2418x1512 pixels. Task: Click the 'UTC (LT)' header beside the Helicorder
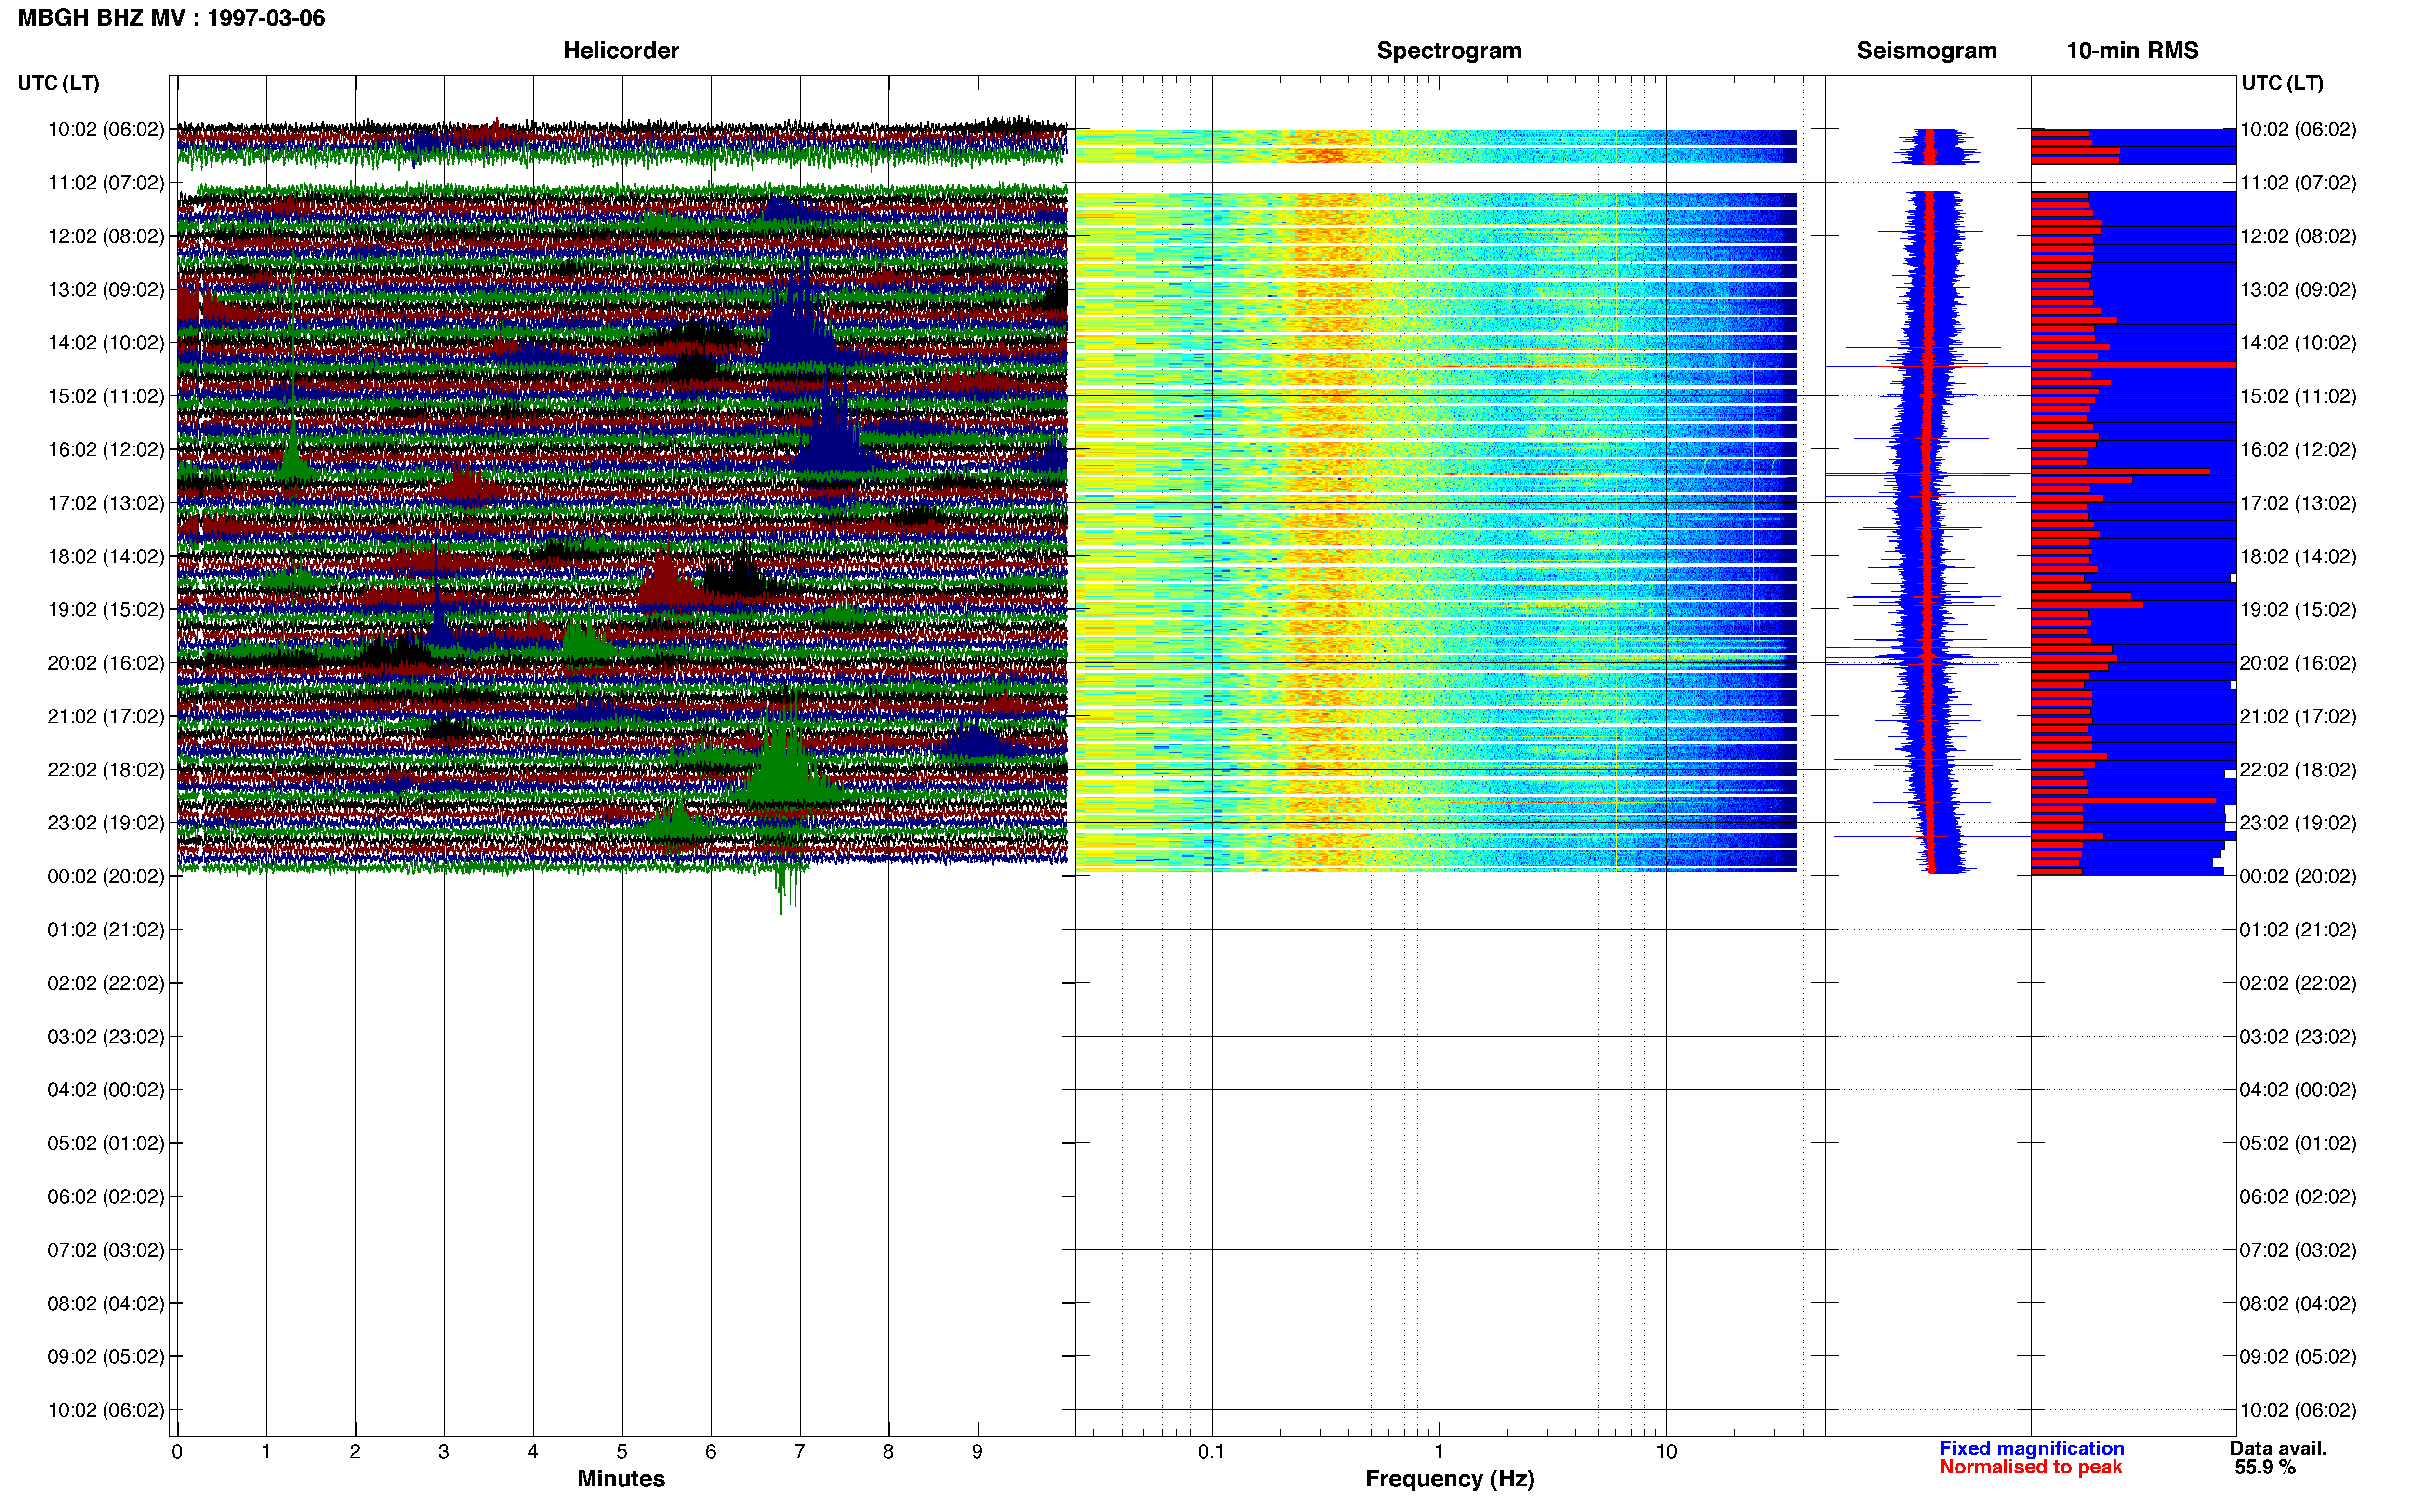(59, 83)
